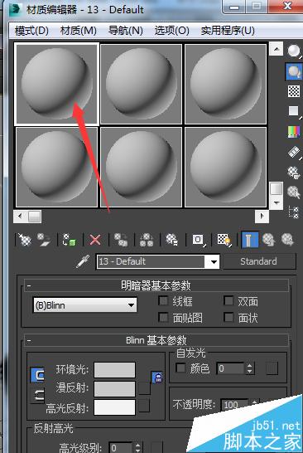Viewport: 303px width, 453px height.
Task: Click the self-illumination map button
Action: tap(272, 368)
